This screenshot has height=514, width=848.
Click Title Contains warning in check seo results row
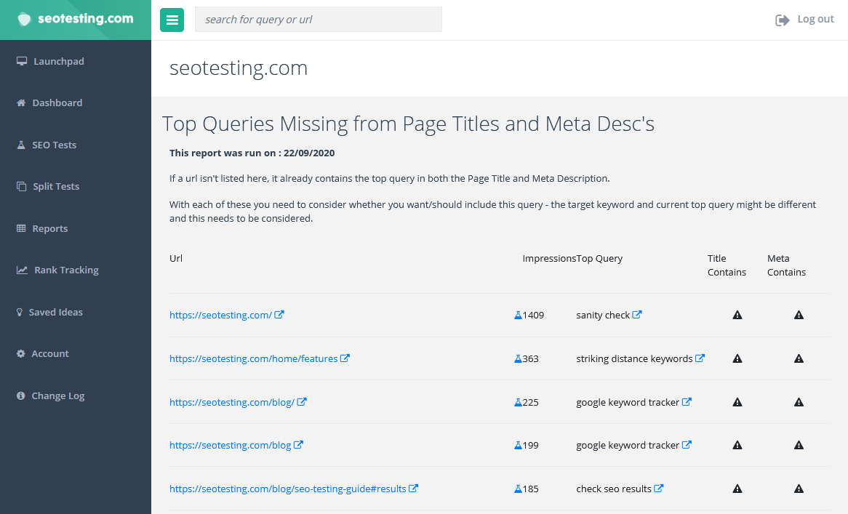pyautogui.click(x=737, y=489)
